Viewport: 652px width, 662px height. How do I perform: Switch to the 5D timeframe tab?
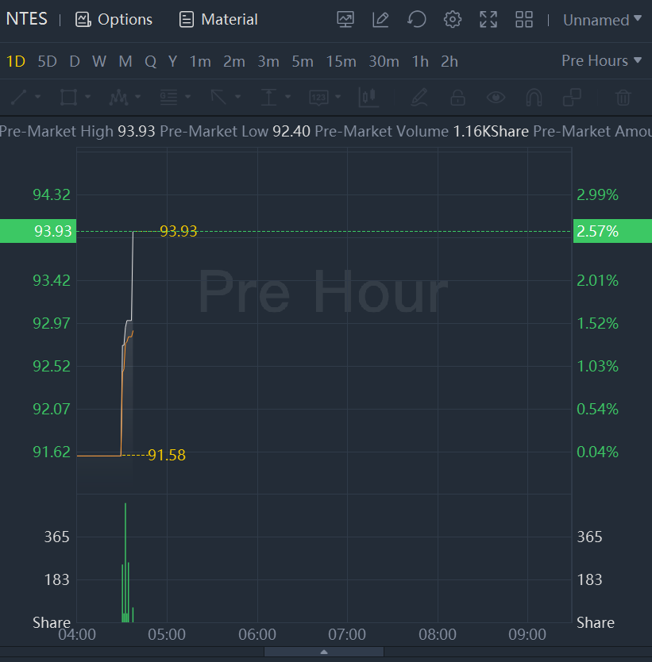click(x=48, y=61)
